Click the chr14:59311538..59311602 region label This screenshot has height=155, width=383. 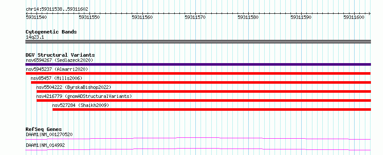pyautogui.click(x=57, y=9)
